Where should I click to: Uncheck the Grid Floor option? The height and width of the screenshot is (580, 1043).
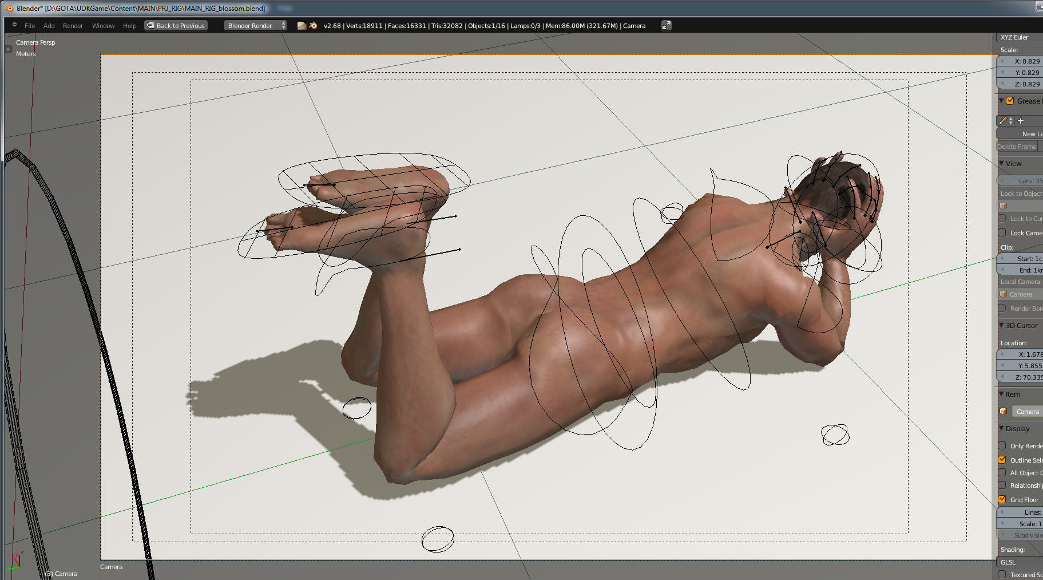coord(1002,499)
